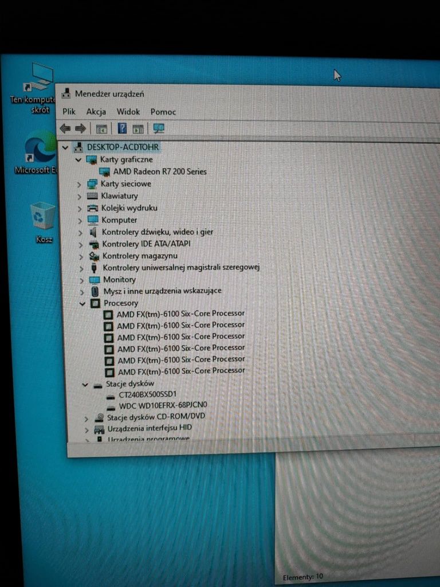Open the Kosz recycle bin icon

[43, 222]
